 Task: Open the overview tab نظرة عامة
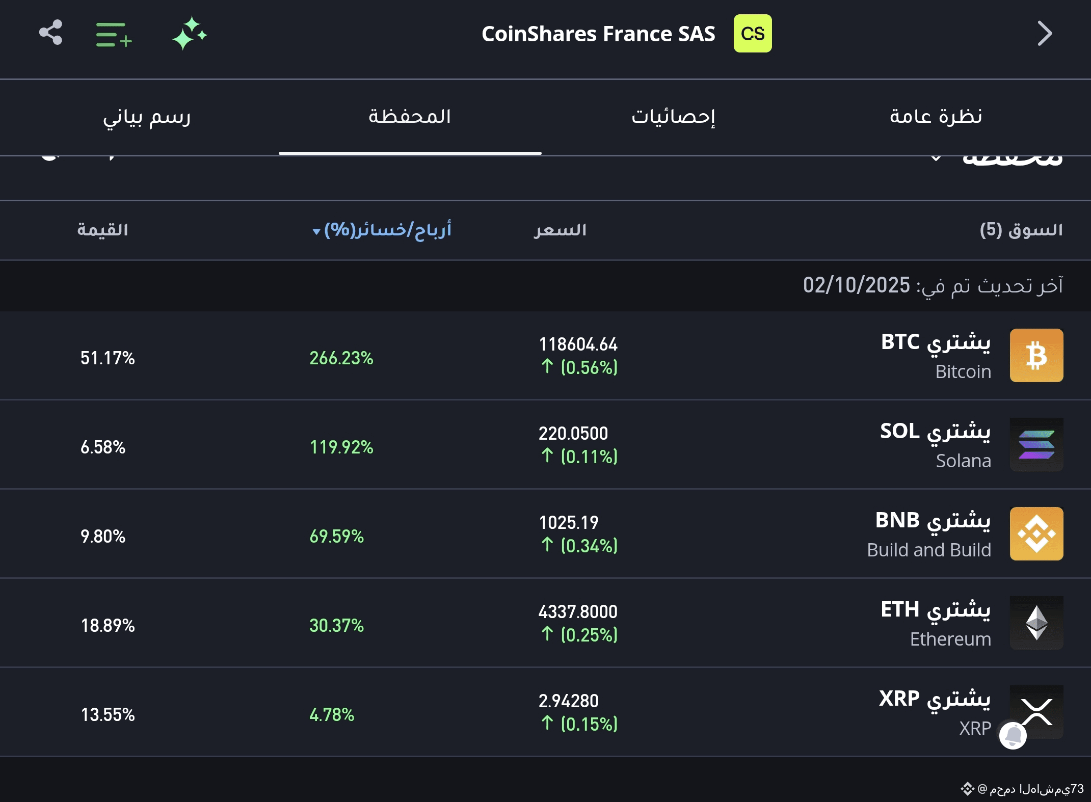point(936,117)
